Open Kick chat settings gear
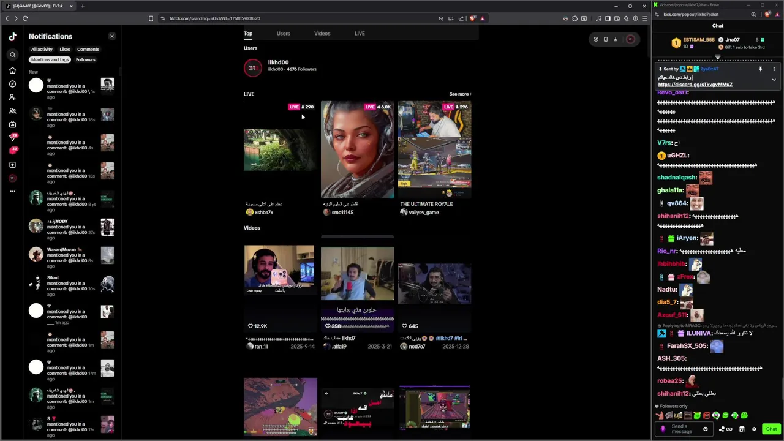Image resolution: width=784 pixels, height=441 pixels. pyautogui.click(x=754, y=429)
